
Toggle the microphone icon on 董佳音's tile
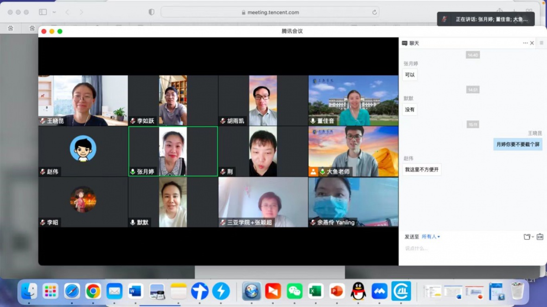tap(313, 121)
